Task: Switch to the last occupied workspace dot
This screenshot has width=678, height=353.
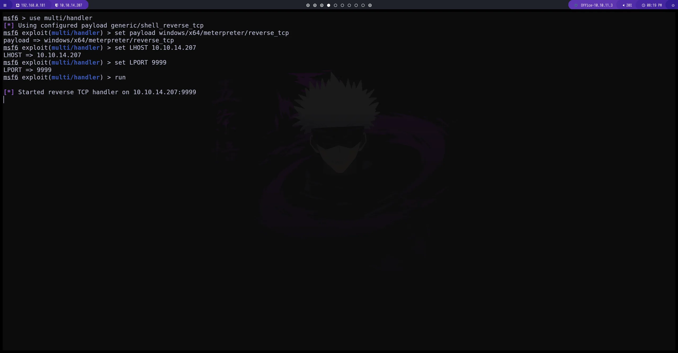Action: 370,5
